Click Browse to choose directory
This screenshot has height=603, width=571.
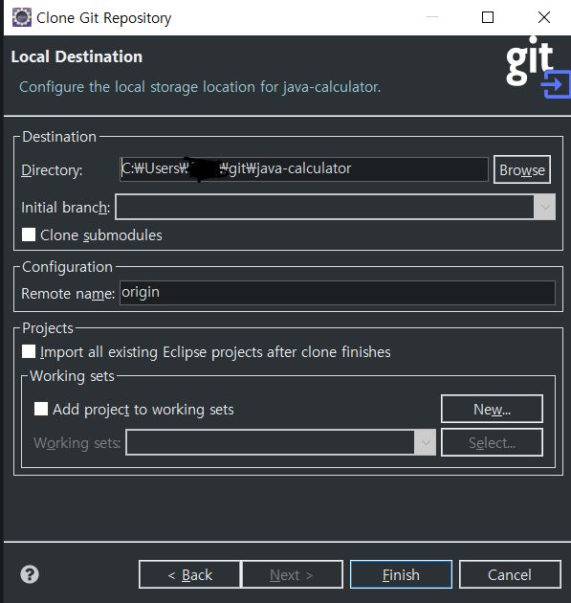[522, 169]
